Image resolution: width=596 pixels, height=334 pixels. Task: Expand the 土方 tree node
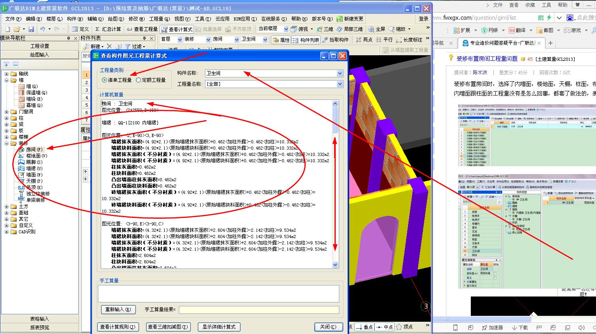pyautogui.click(x=6, y=206)
